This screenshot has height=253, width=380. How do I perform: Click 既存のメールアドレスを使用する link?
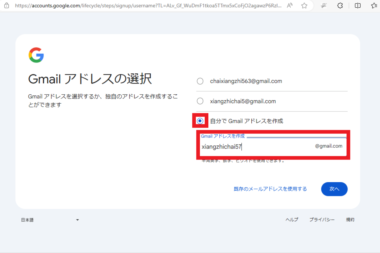coord(270,189)
